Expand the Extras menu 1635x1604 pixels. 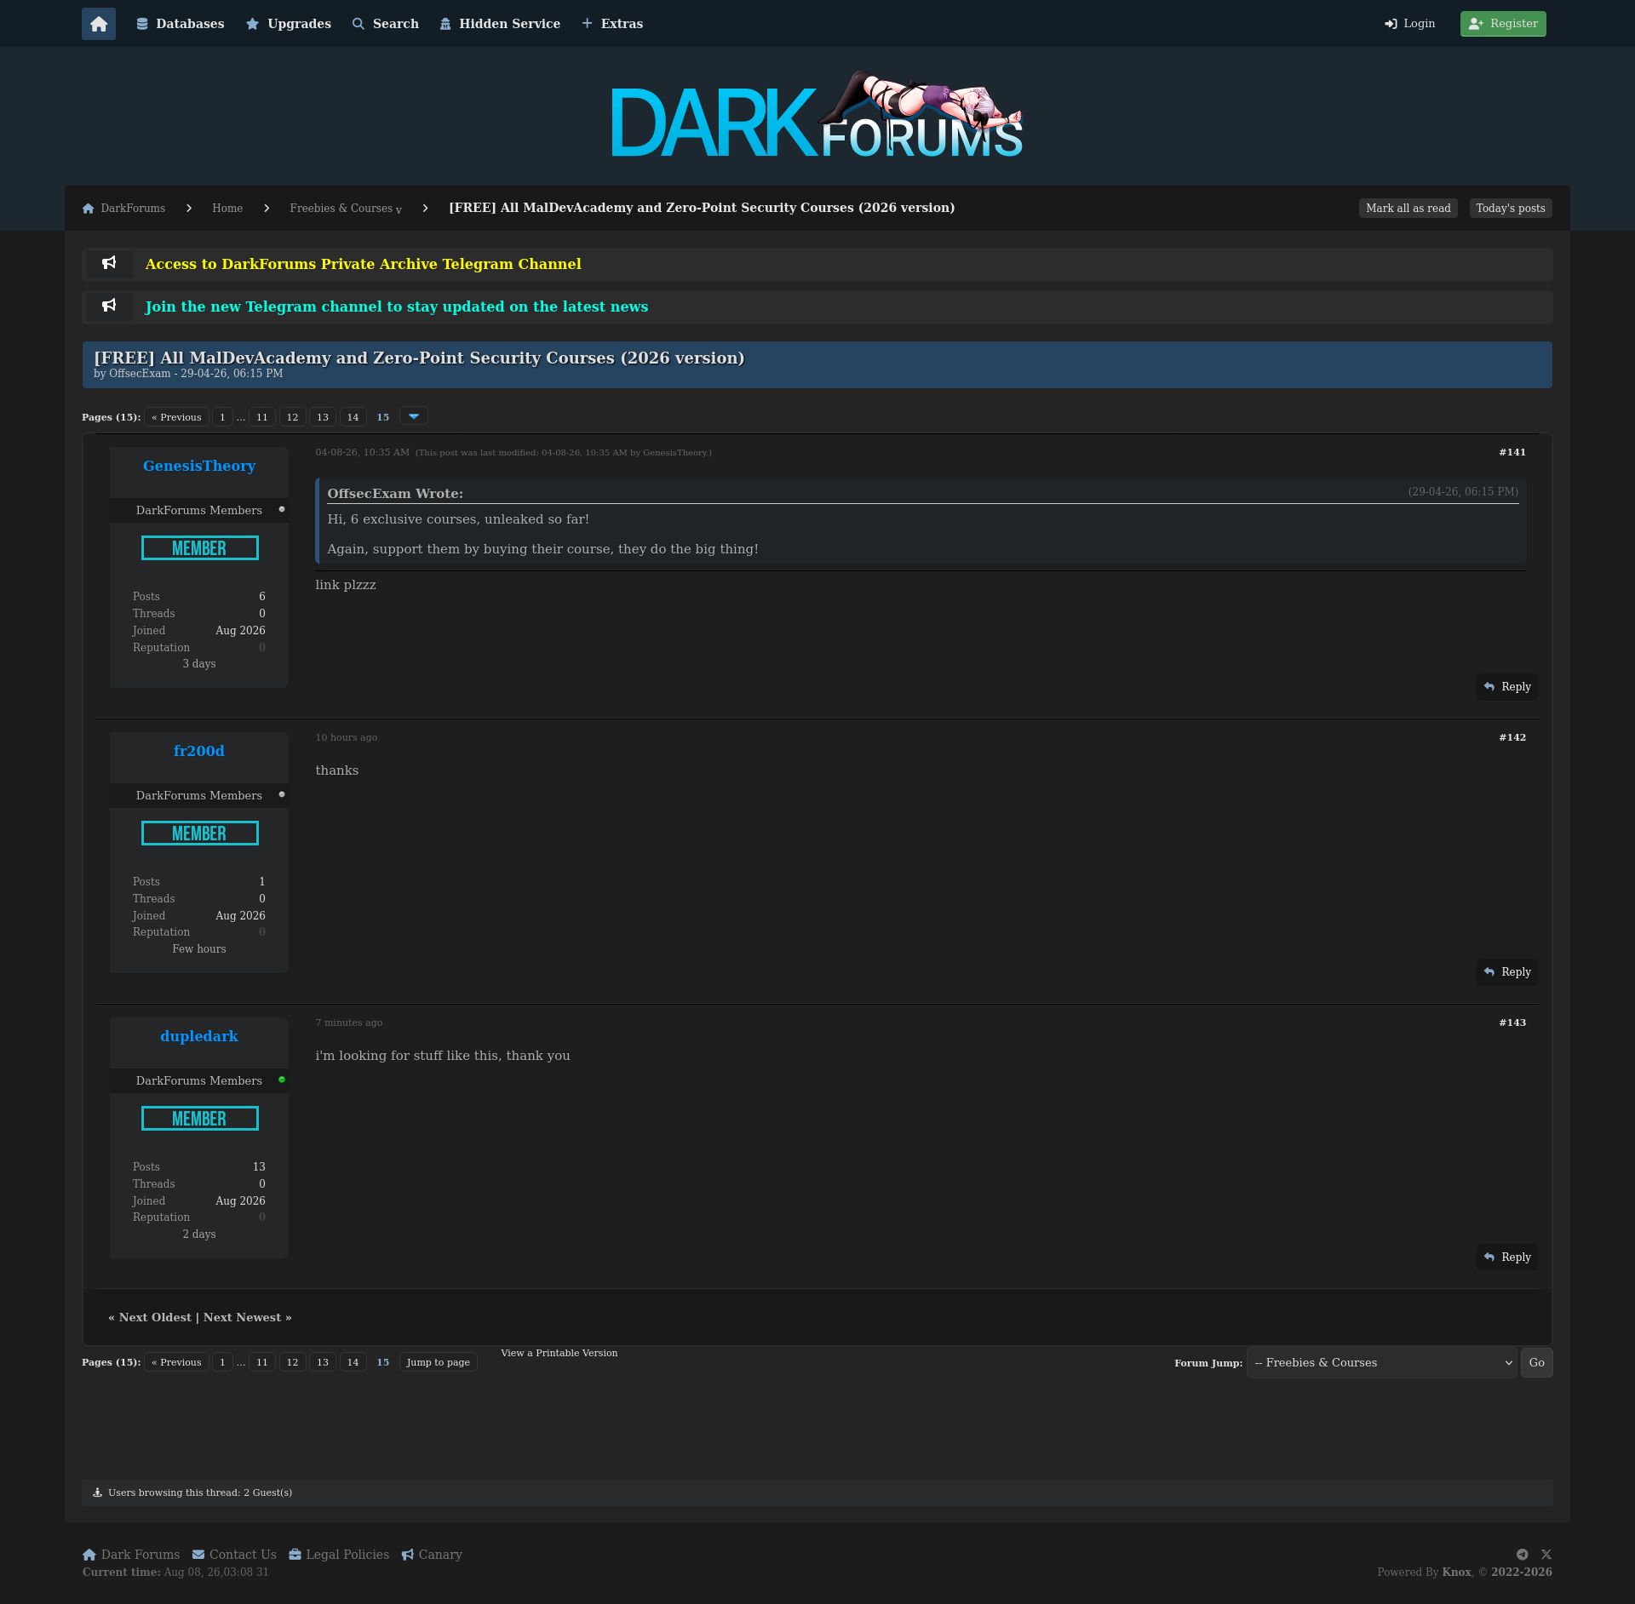612,24
